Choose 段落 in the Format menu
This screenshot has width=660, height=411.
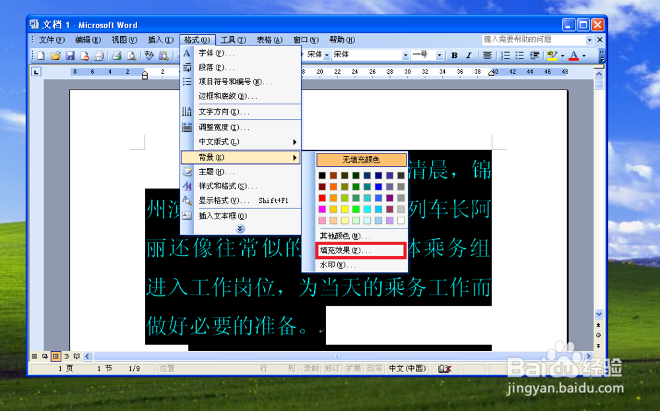(241, 68)
